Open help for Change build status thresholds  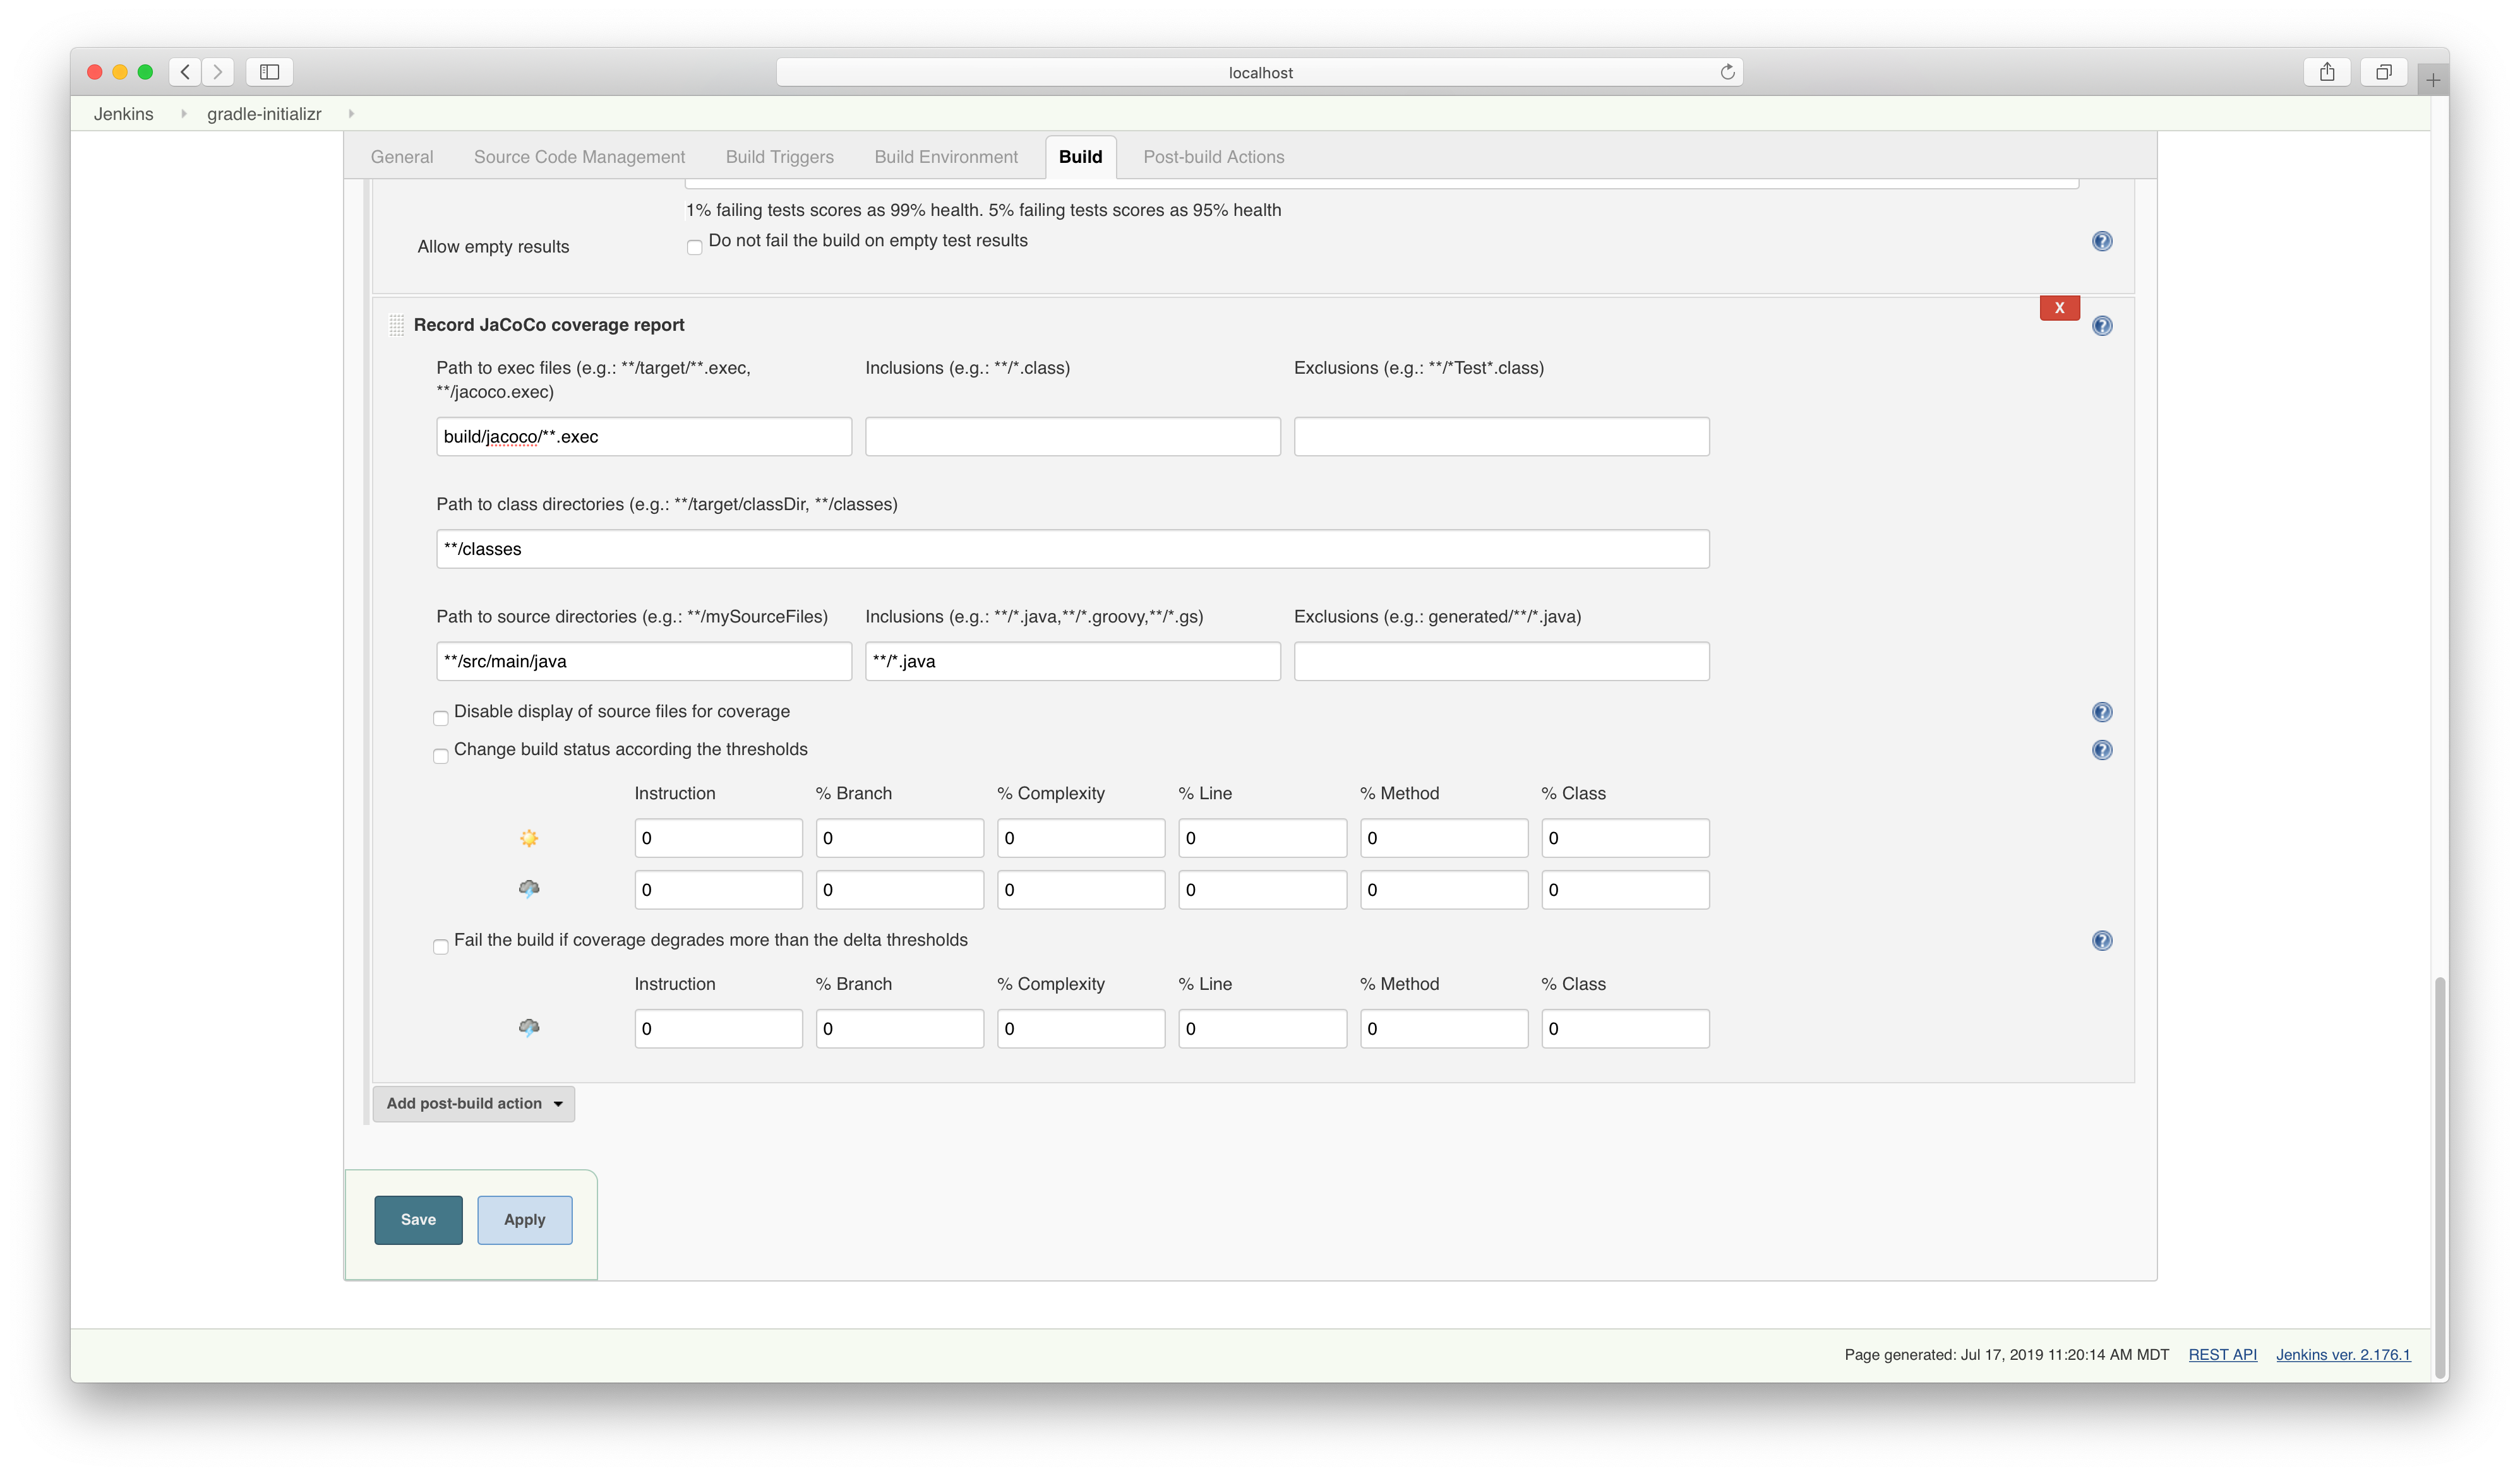(2102, 749)
